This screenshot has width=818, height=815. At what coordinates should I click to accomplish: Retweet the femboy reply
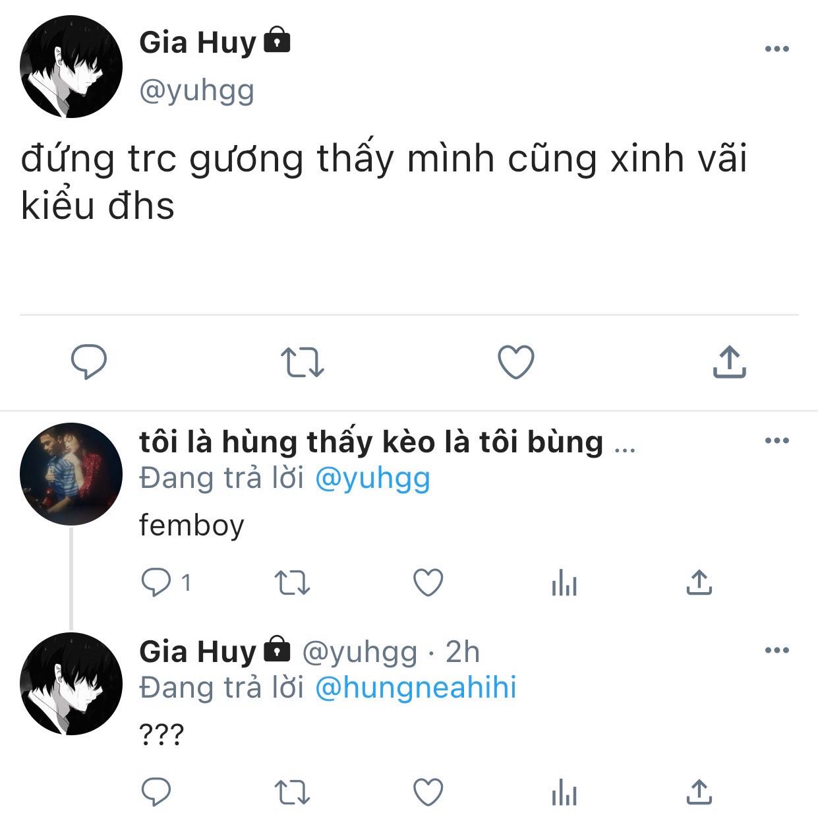(291, 584)
